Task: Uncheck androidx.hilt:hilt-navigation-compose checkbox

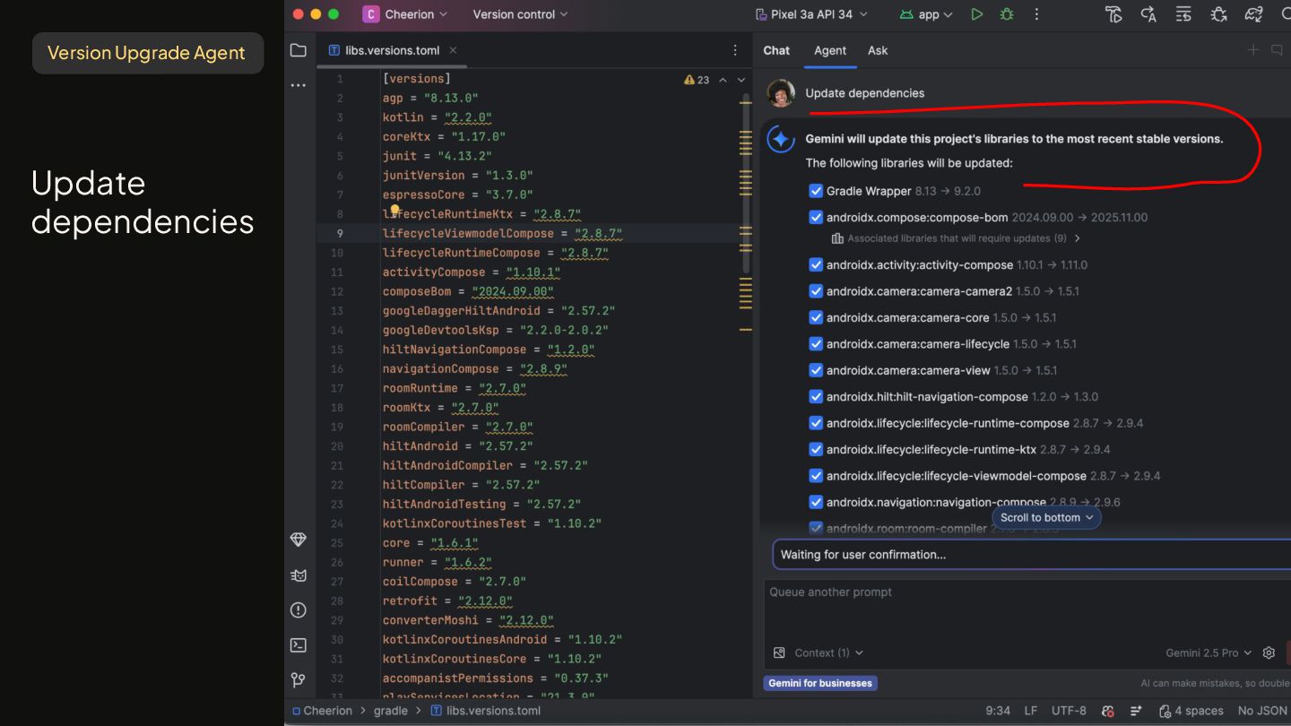Action: coord(816,396)
